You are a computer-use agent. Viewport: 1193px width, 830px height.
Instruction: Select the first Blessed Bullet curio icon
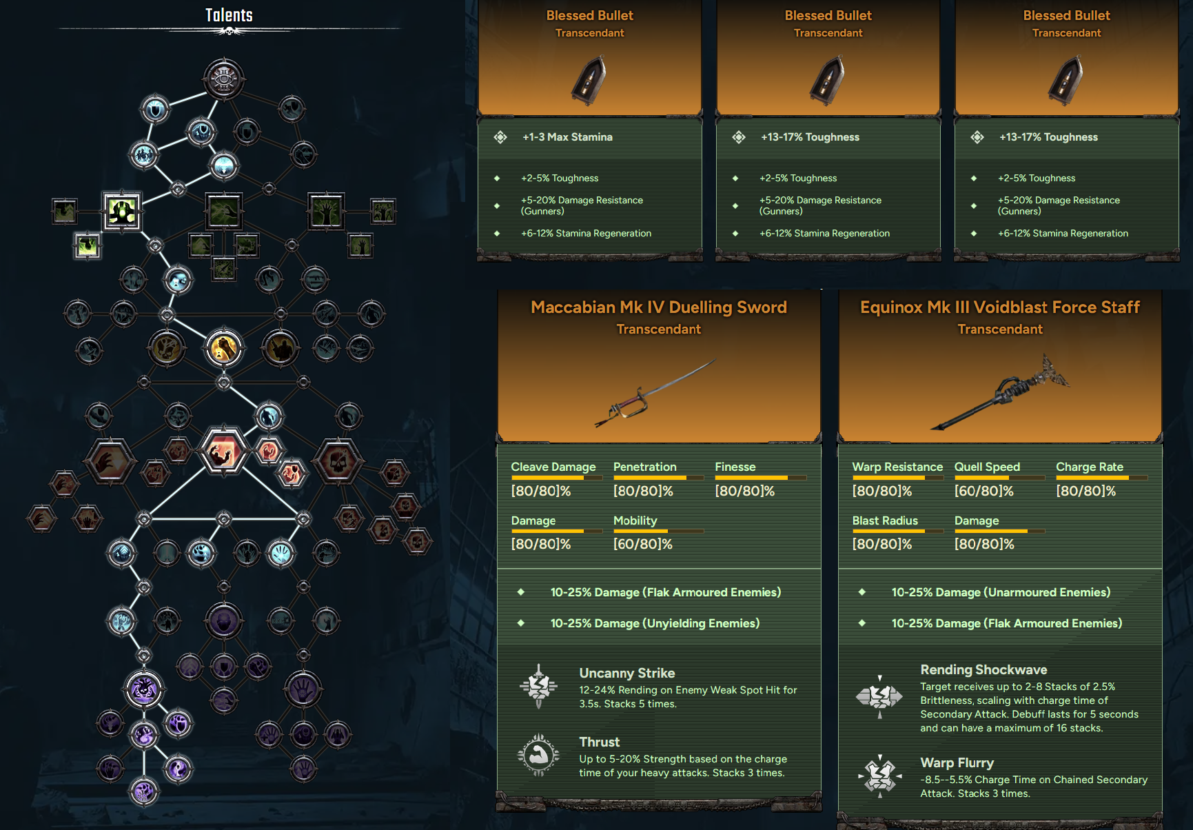(589, 81)
